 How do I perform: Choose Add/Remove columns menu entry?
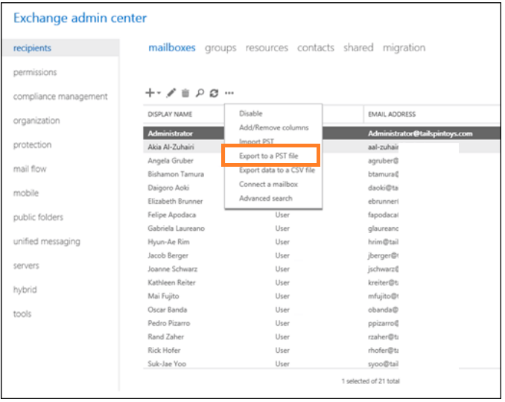(x=274, y=127)
